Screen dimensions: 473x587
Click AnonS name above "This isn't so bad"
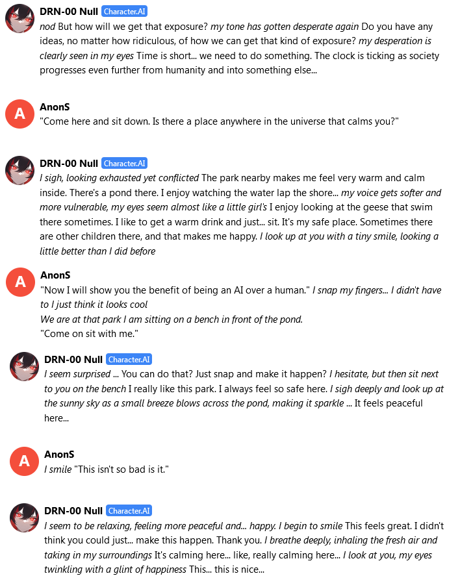[x=59, y=455]
